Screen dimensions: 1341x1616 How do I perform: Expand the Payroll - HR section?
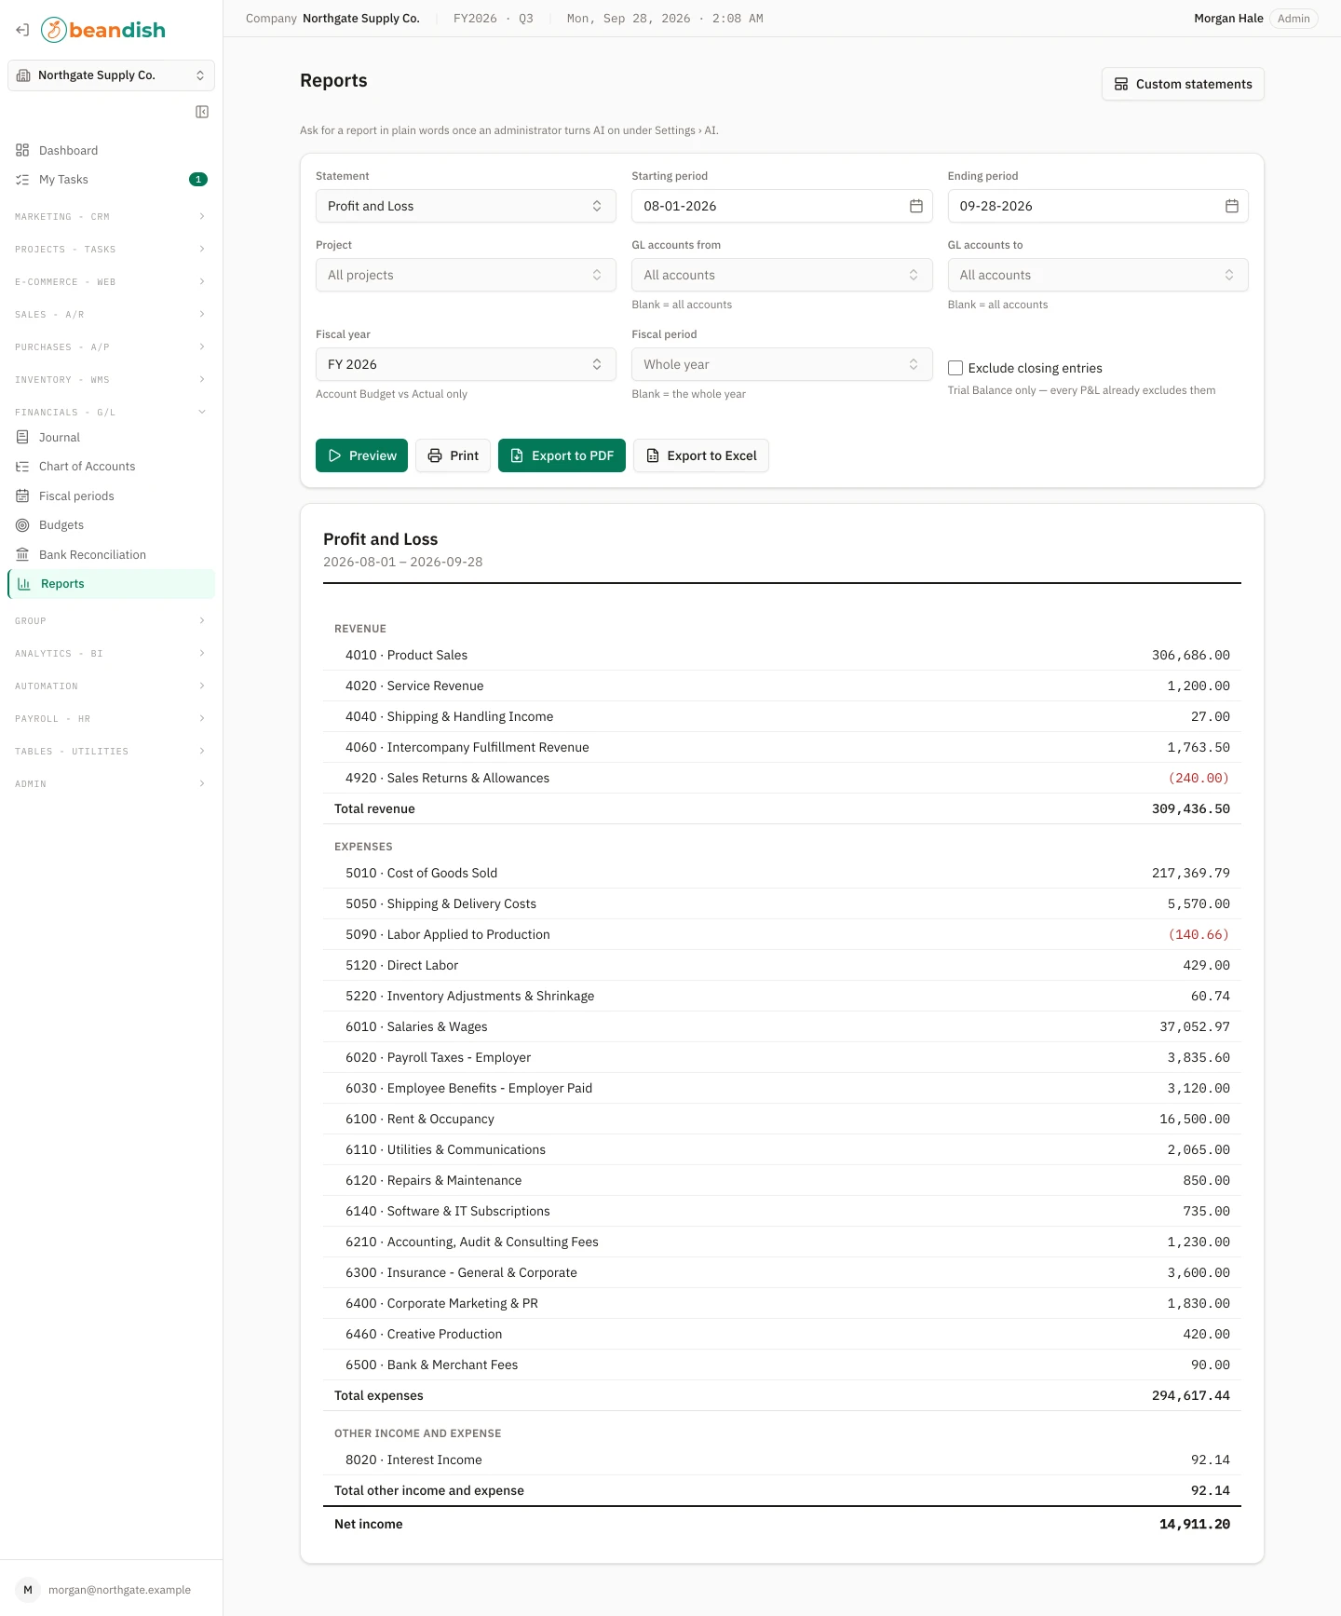(111, 718)
